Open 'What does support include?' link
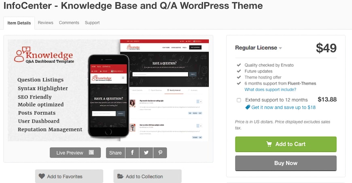This screenshot has height=183, width=352. coord(270,89)
